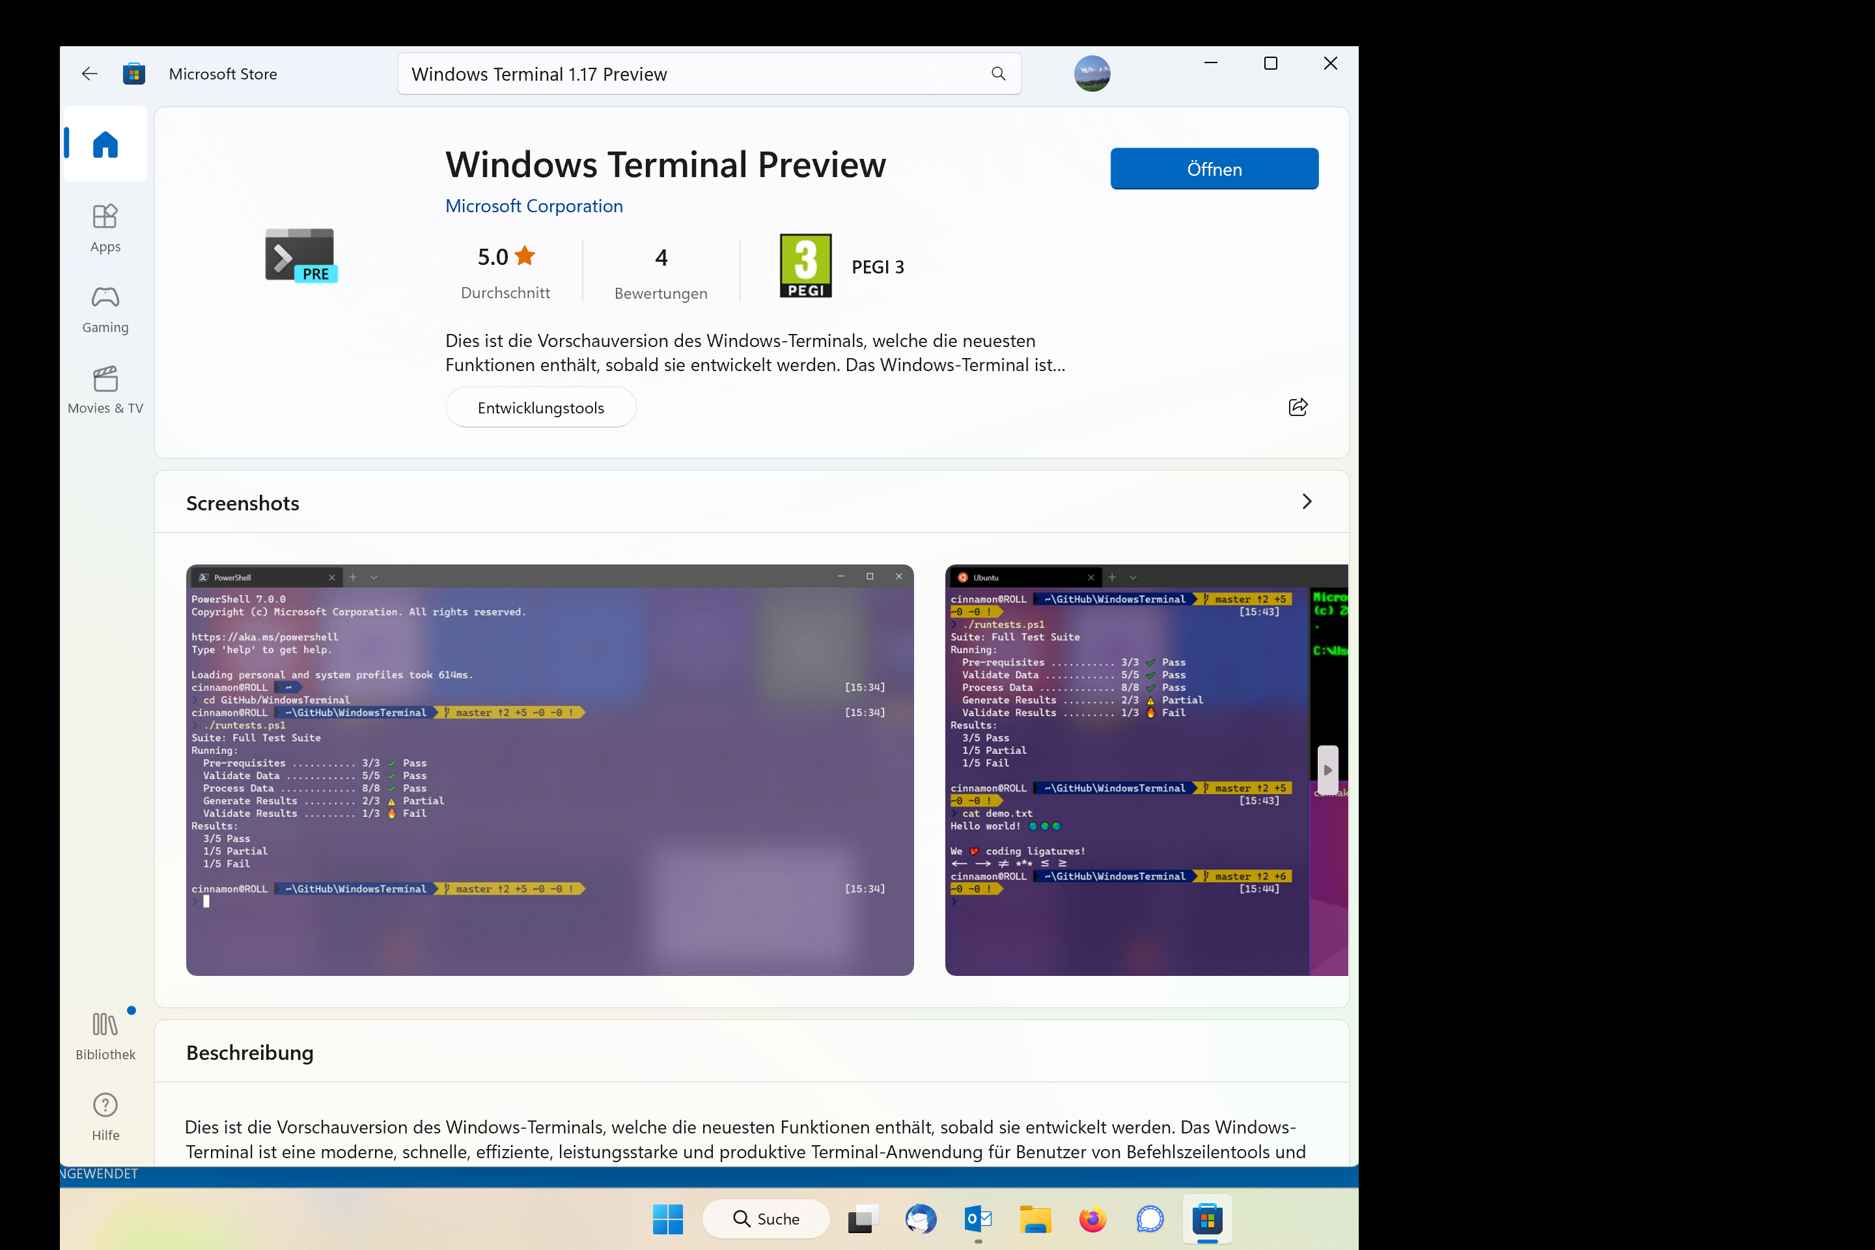Open the Bibliothek library
Screen dimensions: 1875x1250
point(105,1036)
